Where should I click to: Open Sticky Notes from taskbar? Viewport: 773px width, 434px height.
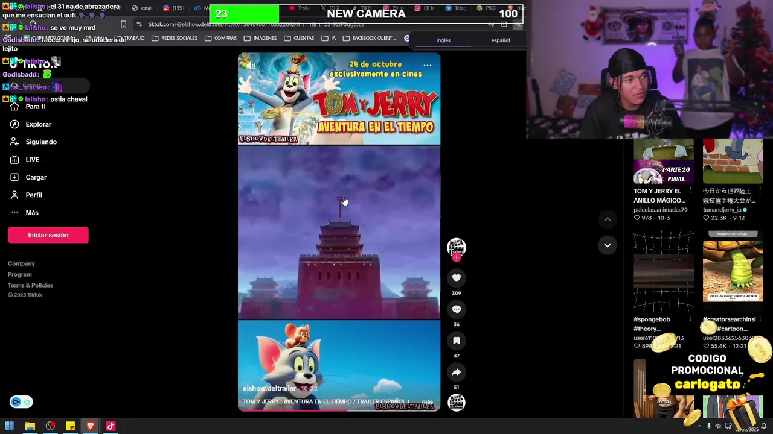pos(70,426)
